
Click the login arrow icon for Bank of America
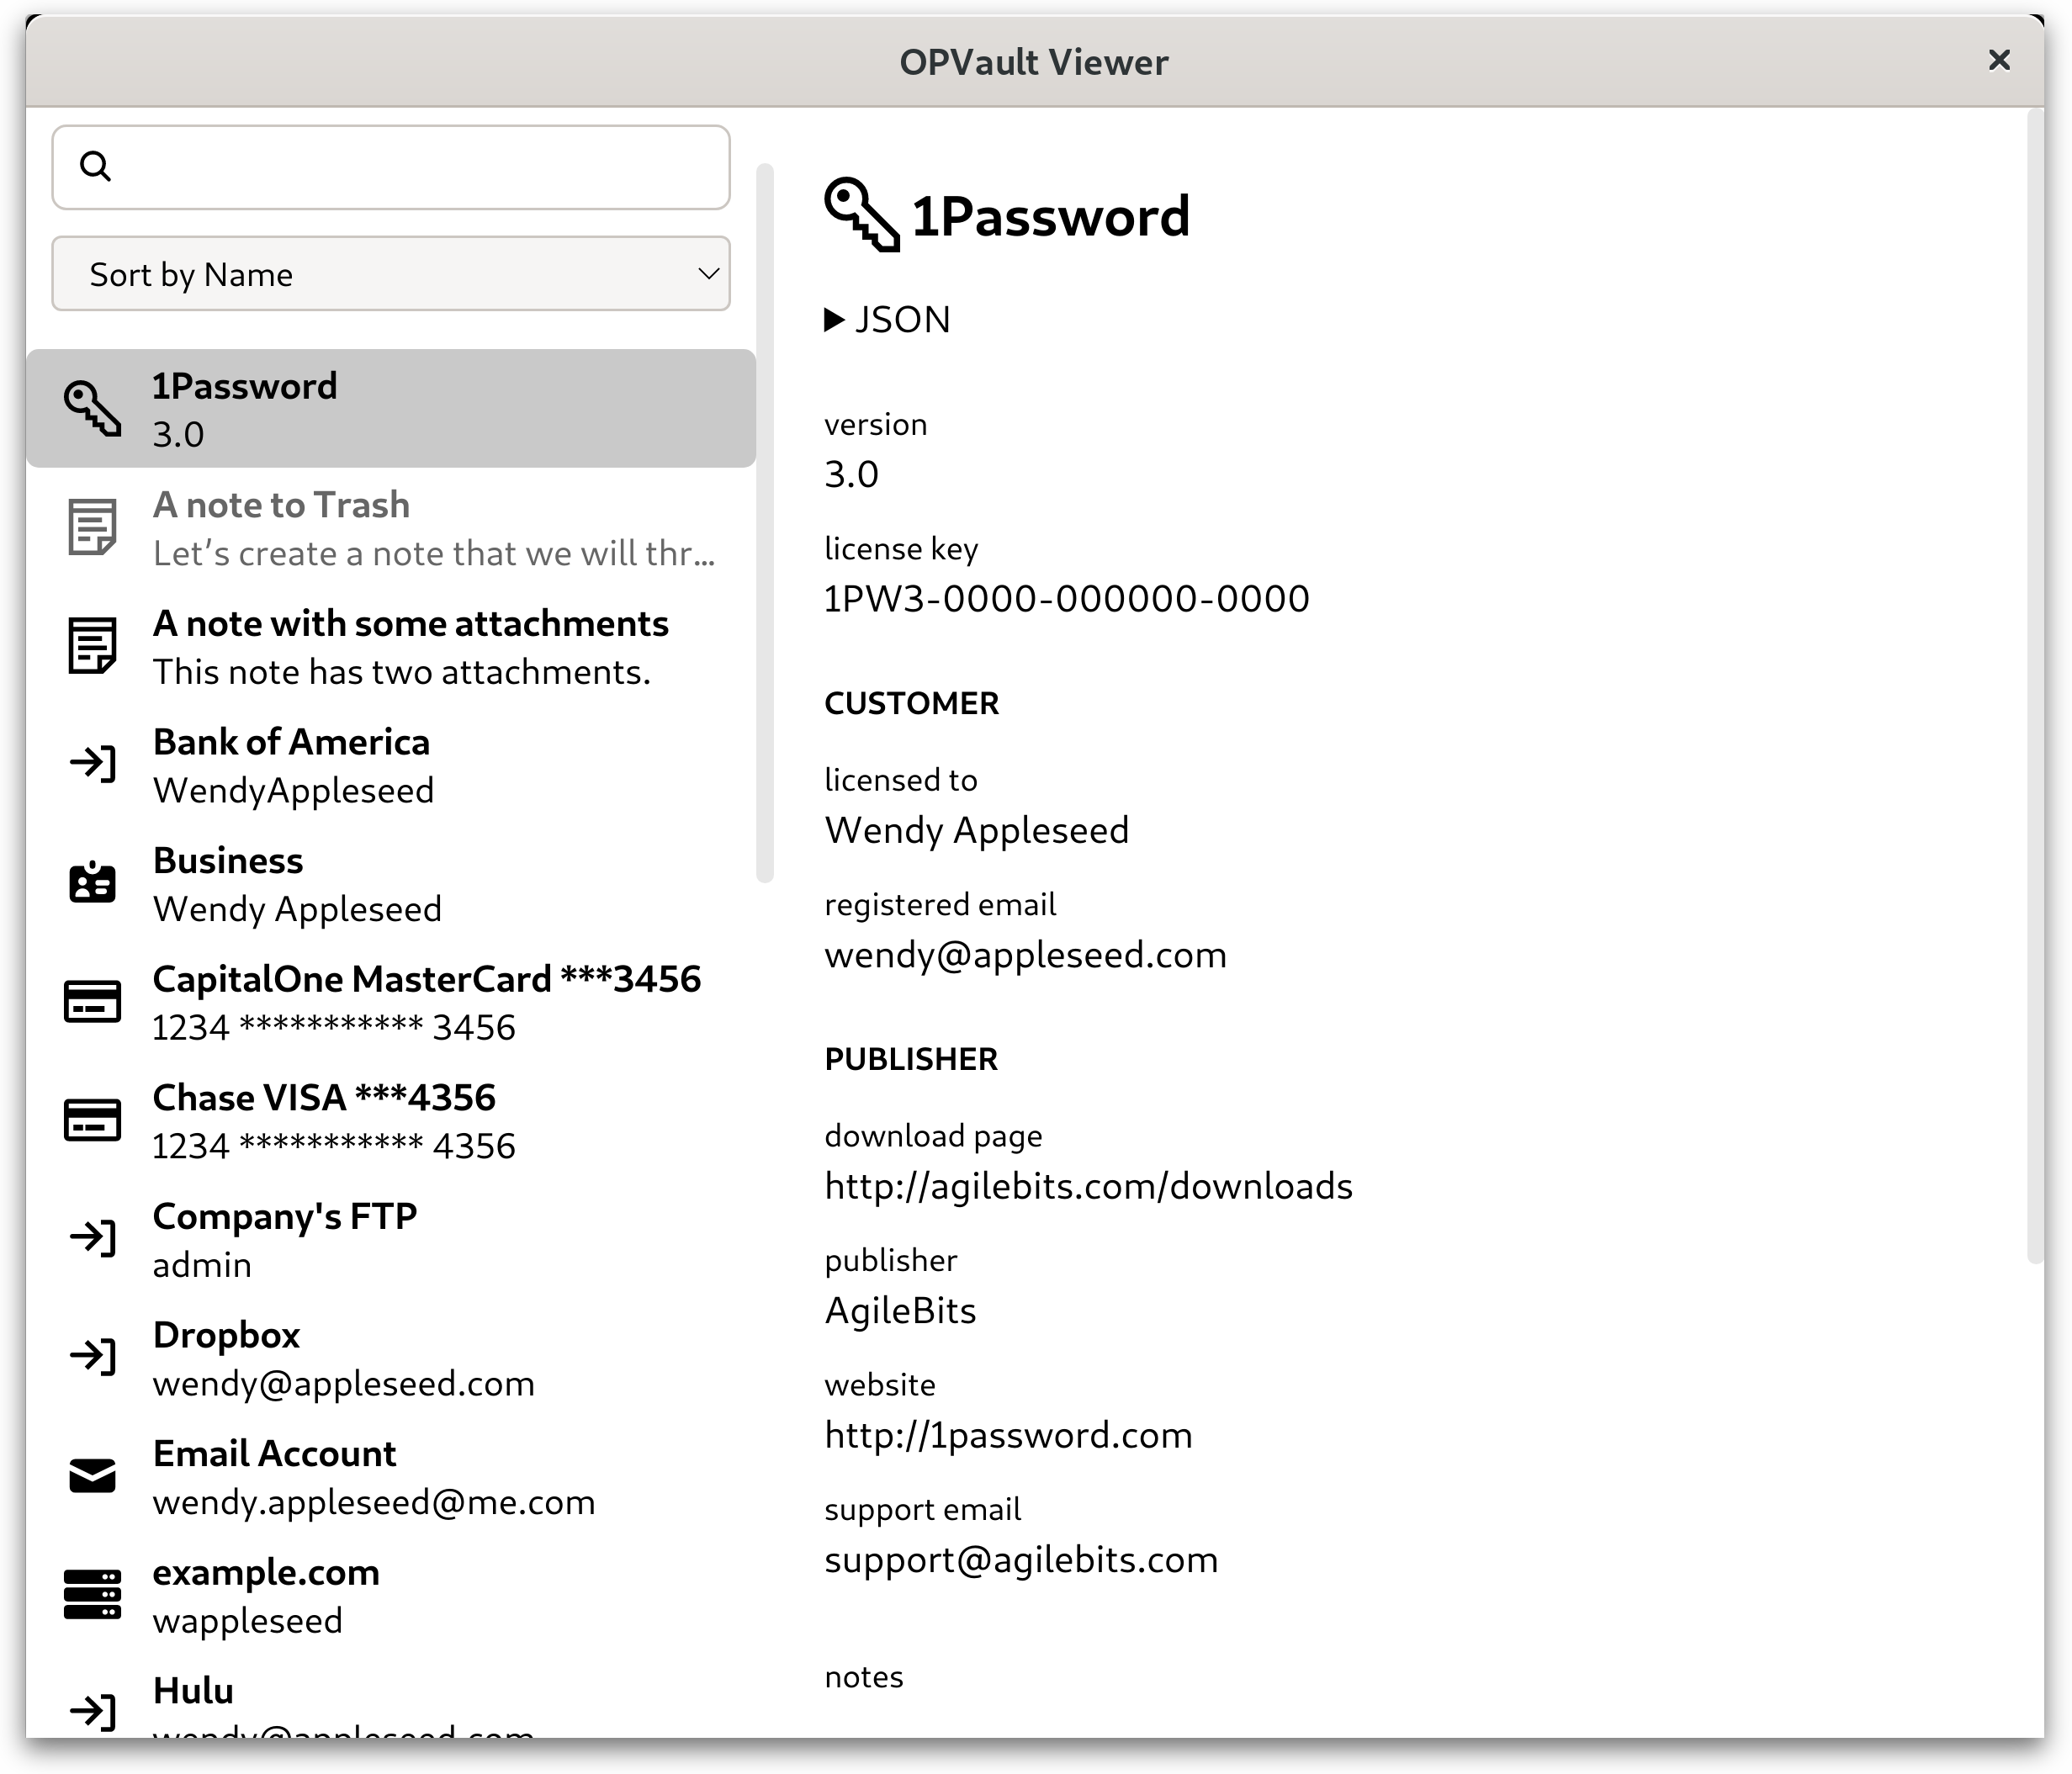coord(93,764)
